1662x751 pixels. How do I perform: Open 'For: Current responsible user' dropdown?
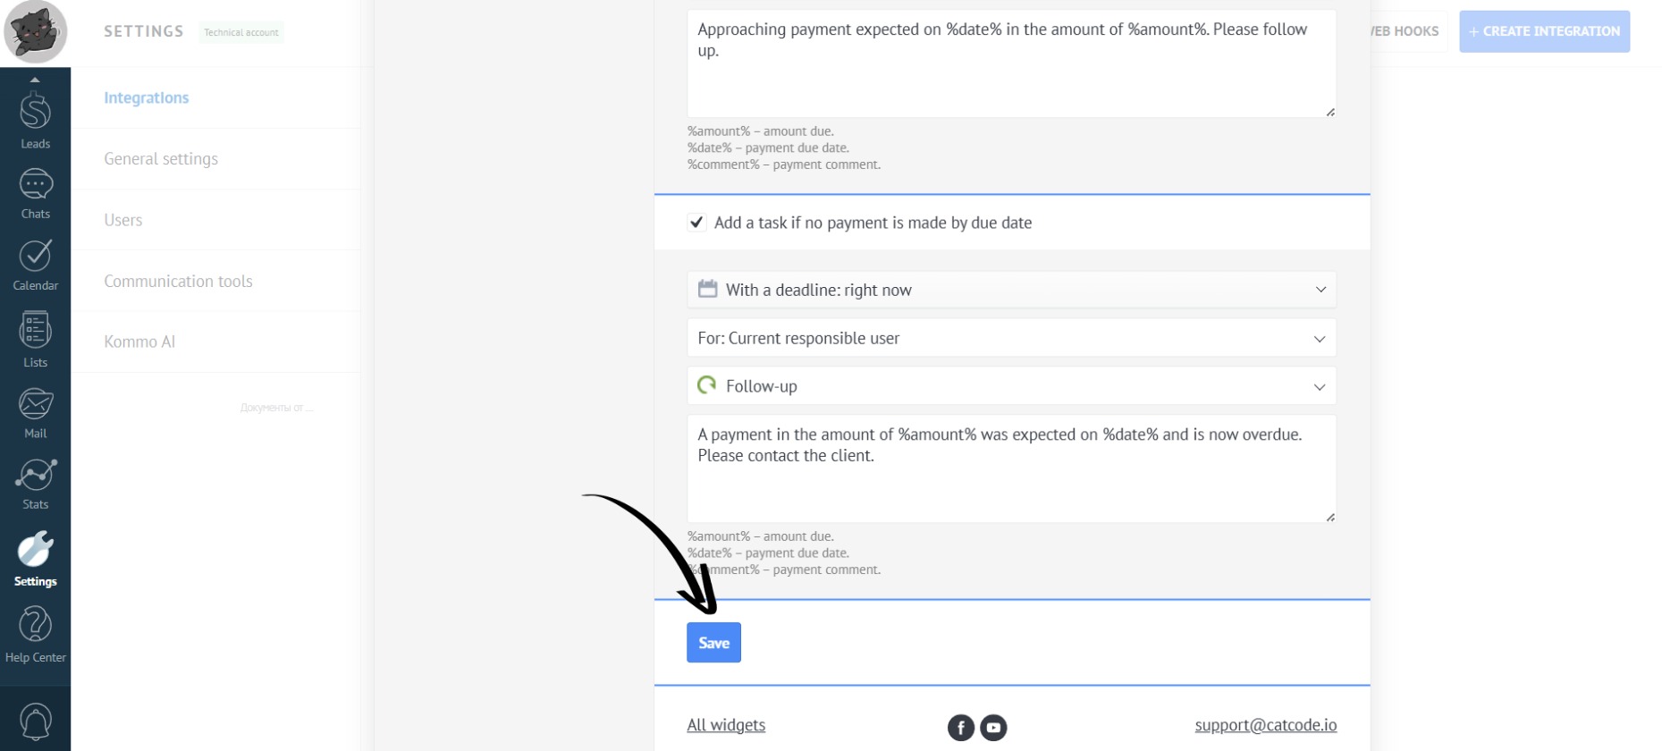point(1011,338)
